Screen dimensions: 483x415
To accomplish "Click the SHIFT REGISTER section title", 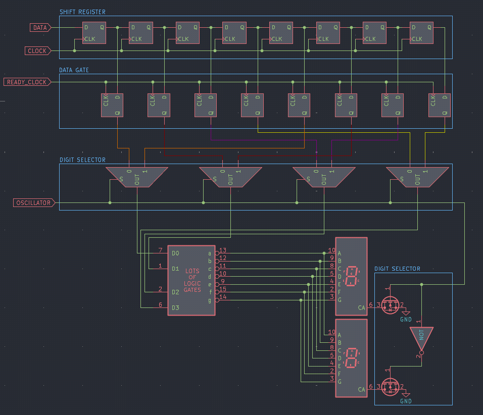I will 82,12.
